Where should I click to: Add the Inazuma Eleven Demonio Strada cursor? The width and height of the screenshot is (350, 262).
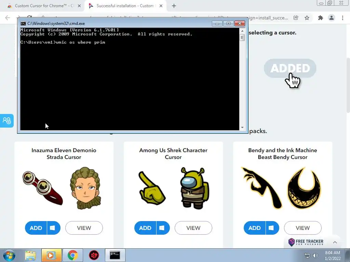tap(36, 228)
